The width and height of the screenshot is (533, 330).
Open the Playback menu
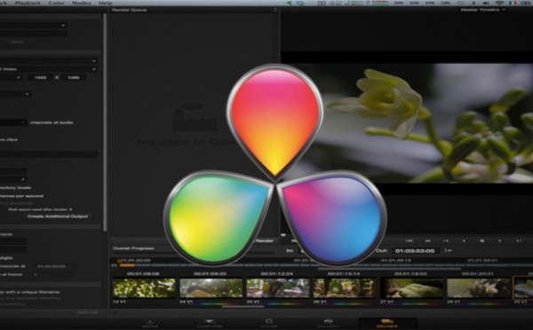coord(28,3)
